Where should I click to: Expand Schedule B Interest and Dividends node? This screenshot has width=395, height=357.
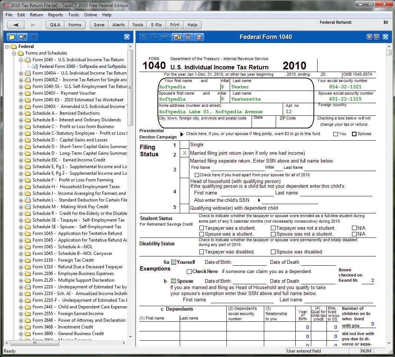click(21, 120)
